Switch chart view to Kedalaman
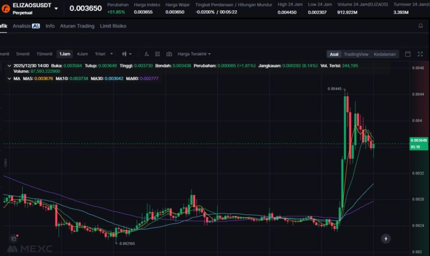This screenshot has width=430, height=256. point(384,54)
